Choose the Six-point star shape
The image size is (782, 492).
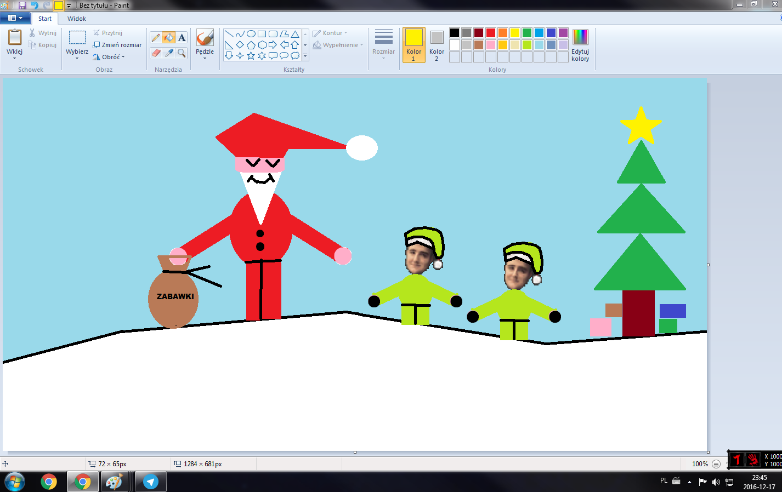[262, 55]
